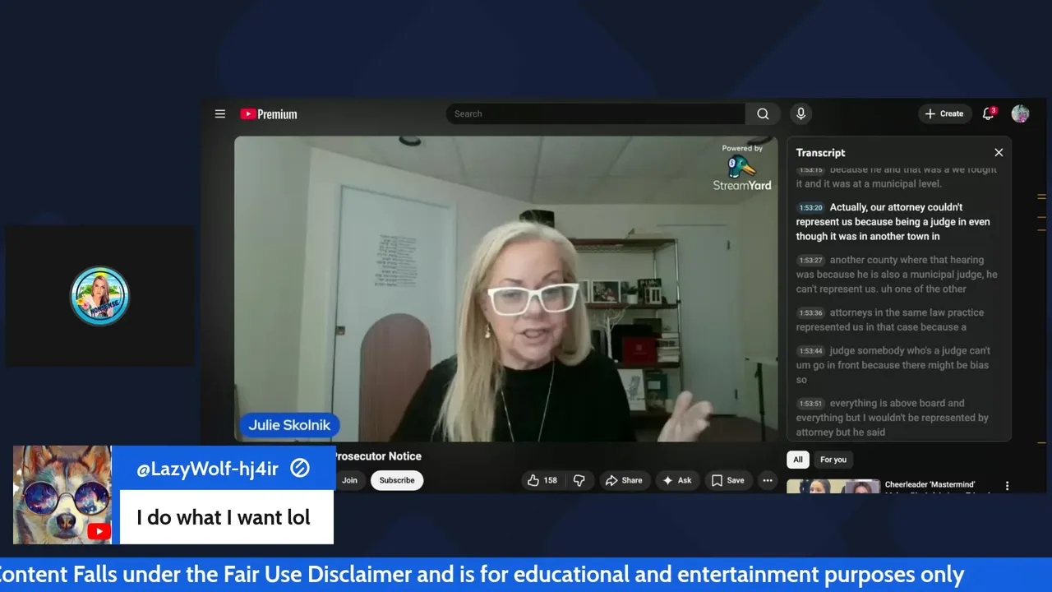Screen dimensions: 1052x592
Task: Select the 'For you' recommendations chip
Action: pyautogui.click(x=833, y=460)
